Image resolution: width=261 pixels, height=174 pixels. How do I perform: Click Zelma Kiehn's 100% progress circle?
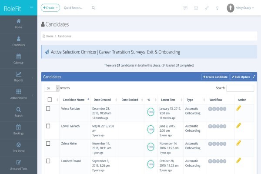click(151, 147)
